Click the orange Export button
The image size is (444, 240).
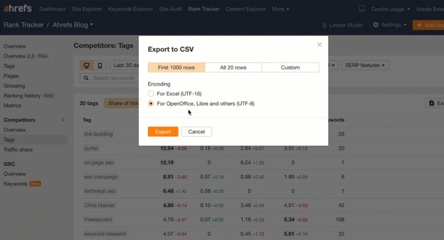tap(163, 132)
